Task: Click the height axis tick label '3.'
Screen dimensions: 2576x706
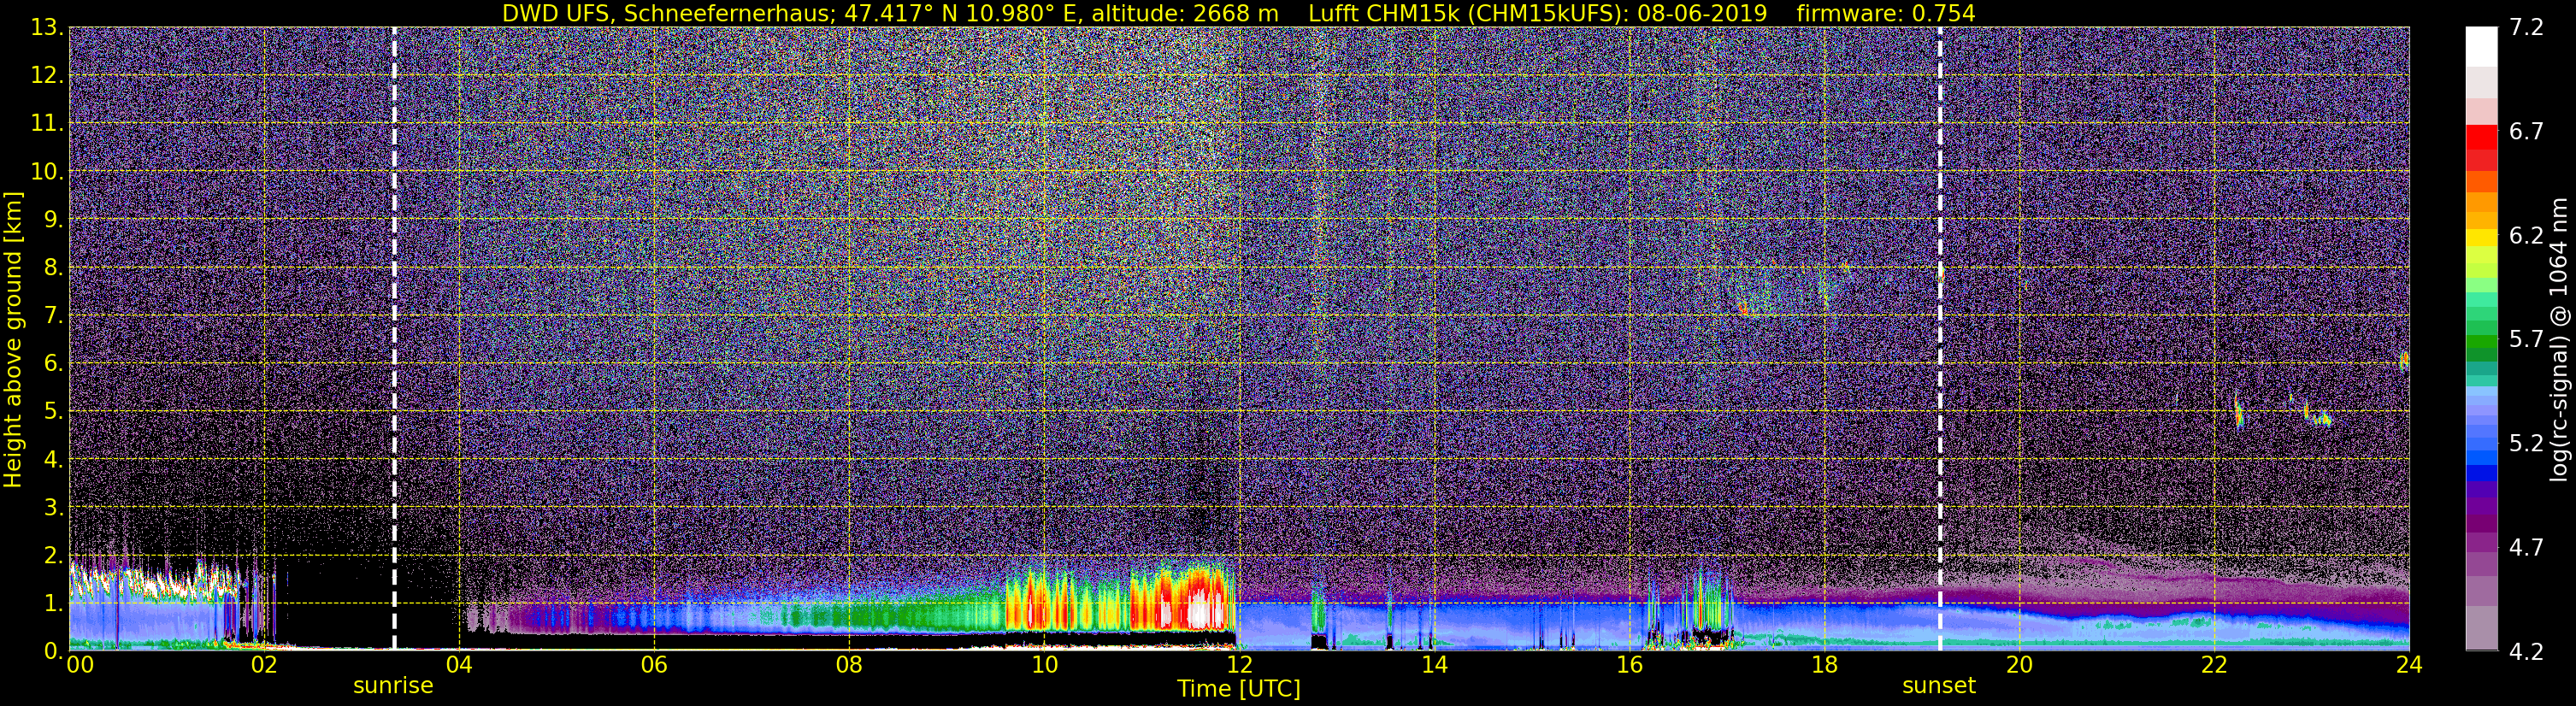Action: 53,508
